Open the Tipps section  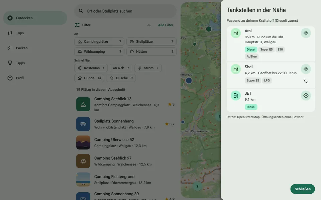click(35, 63)
